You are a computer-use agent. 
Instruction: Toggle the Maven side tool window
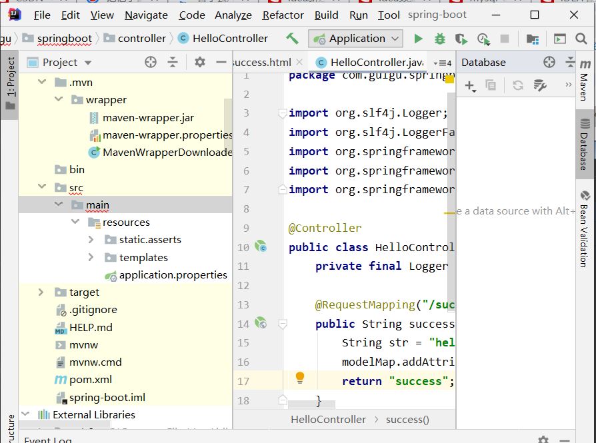585,81
